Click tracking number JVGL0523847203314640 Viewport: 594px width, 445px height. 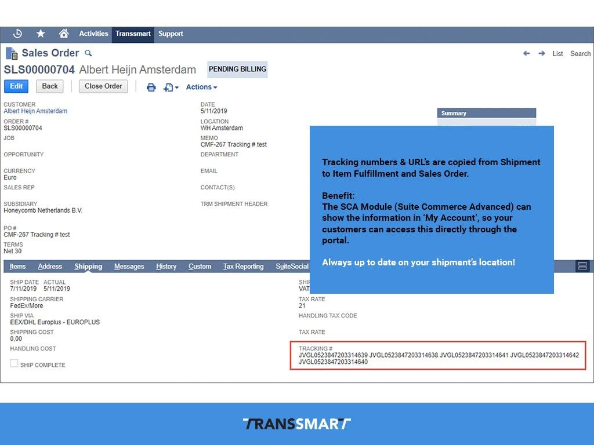pos(333,362)
